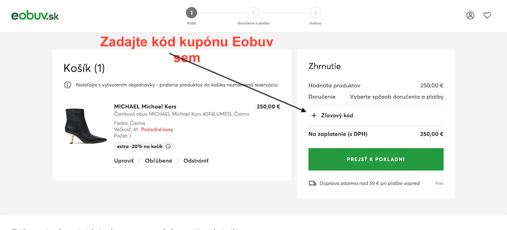Click the extra -20% na košík badge
Screen dimensions: 507x230
tap(144, 146)
